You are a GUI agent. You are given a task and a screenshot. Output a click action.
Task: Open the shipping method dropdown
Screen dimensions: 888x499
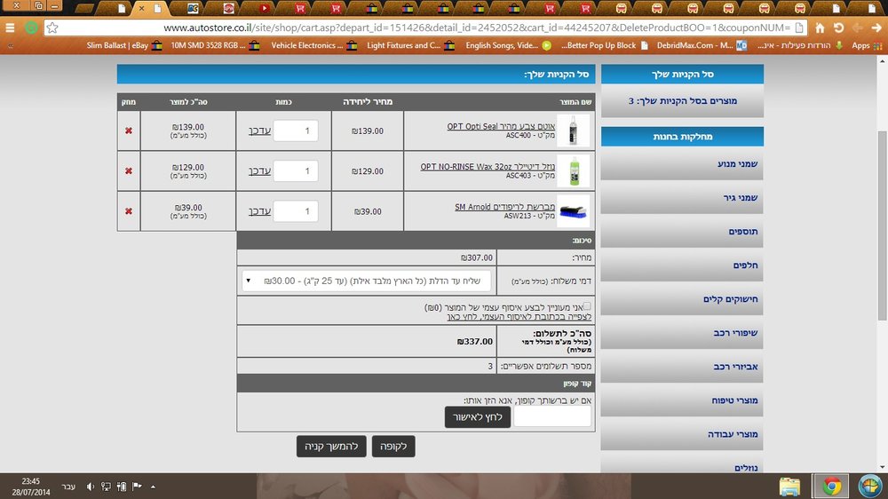pyautogui.click(x=366, y=281)
